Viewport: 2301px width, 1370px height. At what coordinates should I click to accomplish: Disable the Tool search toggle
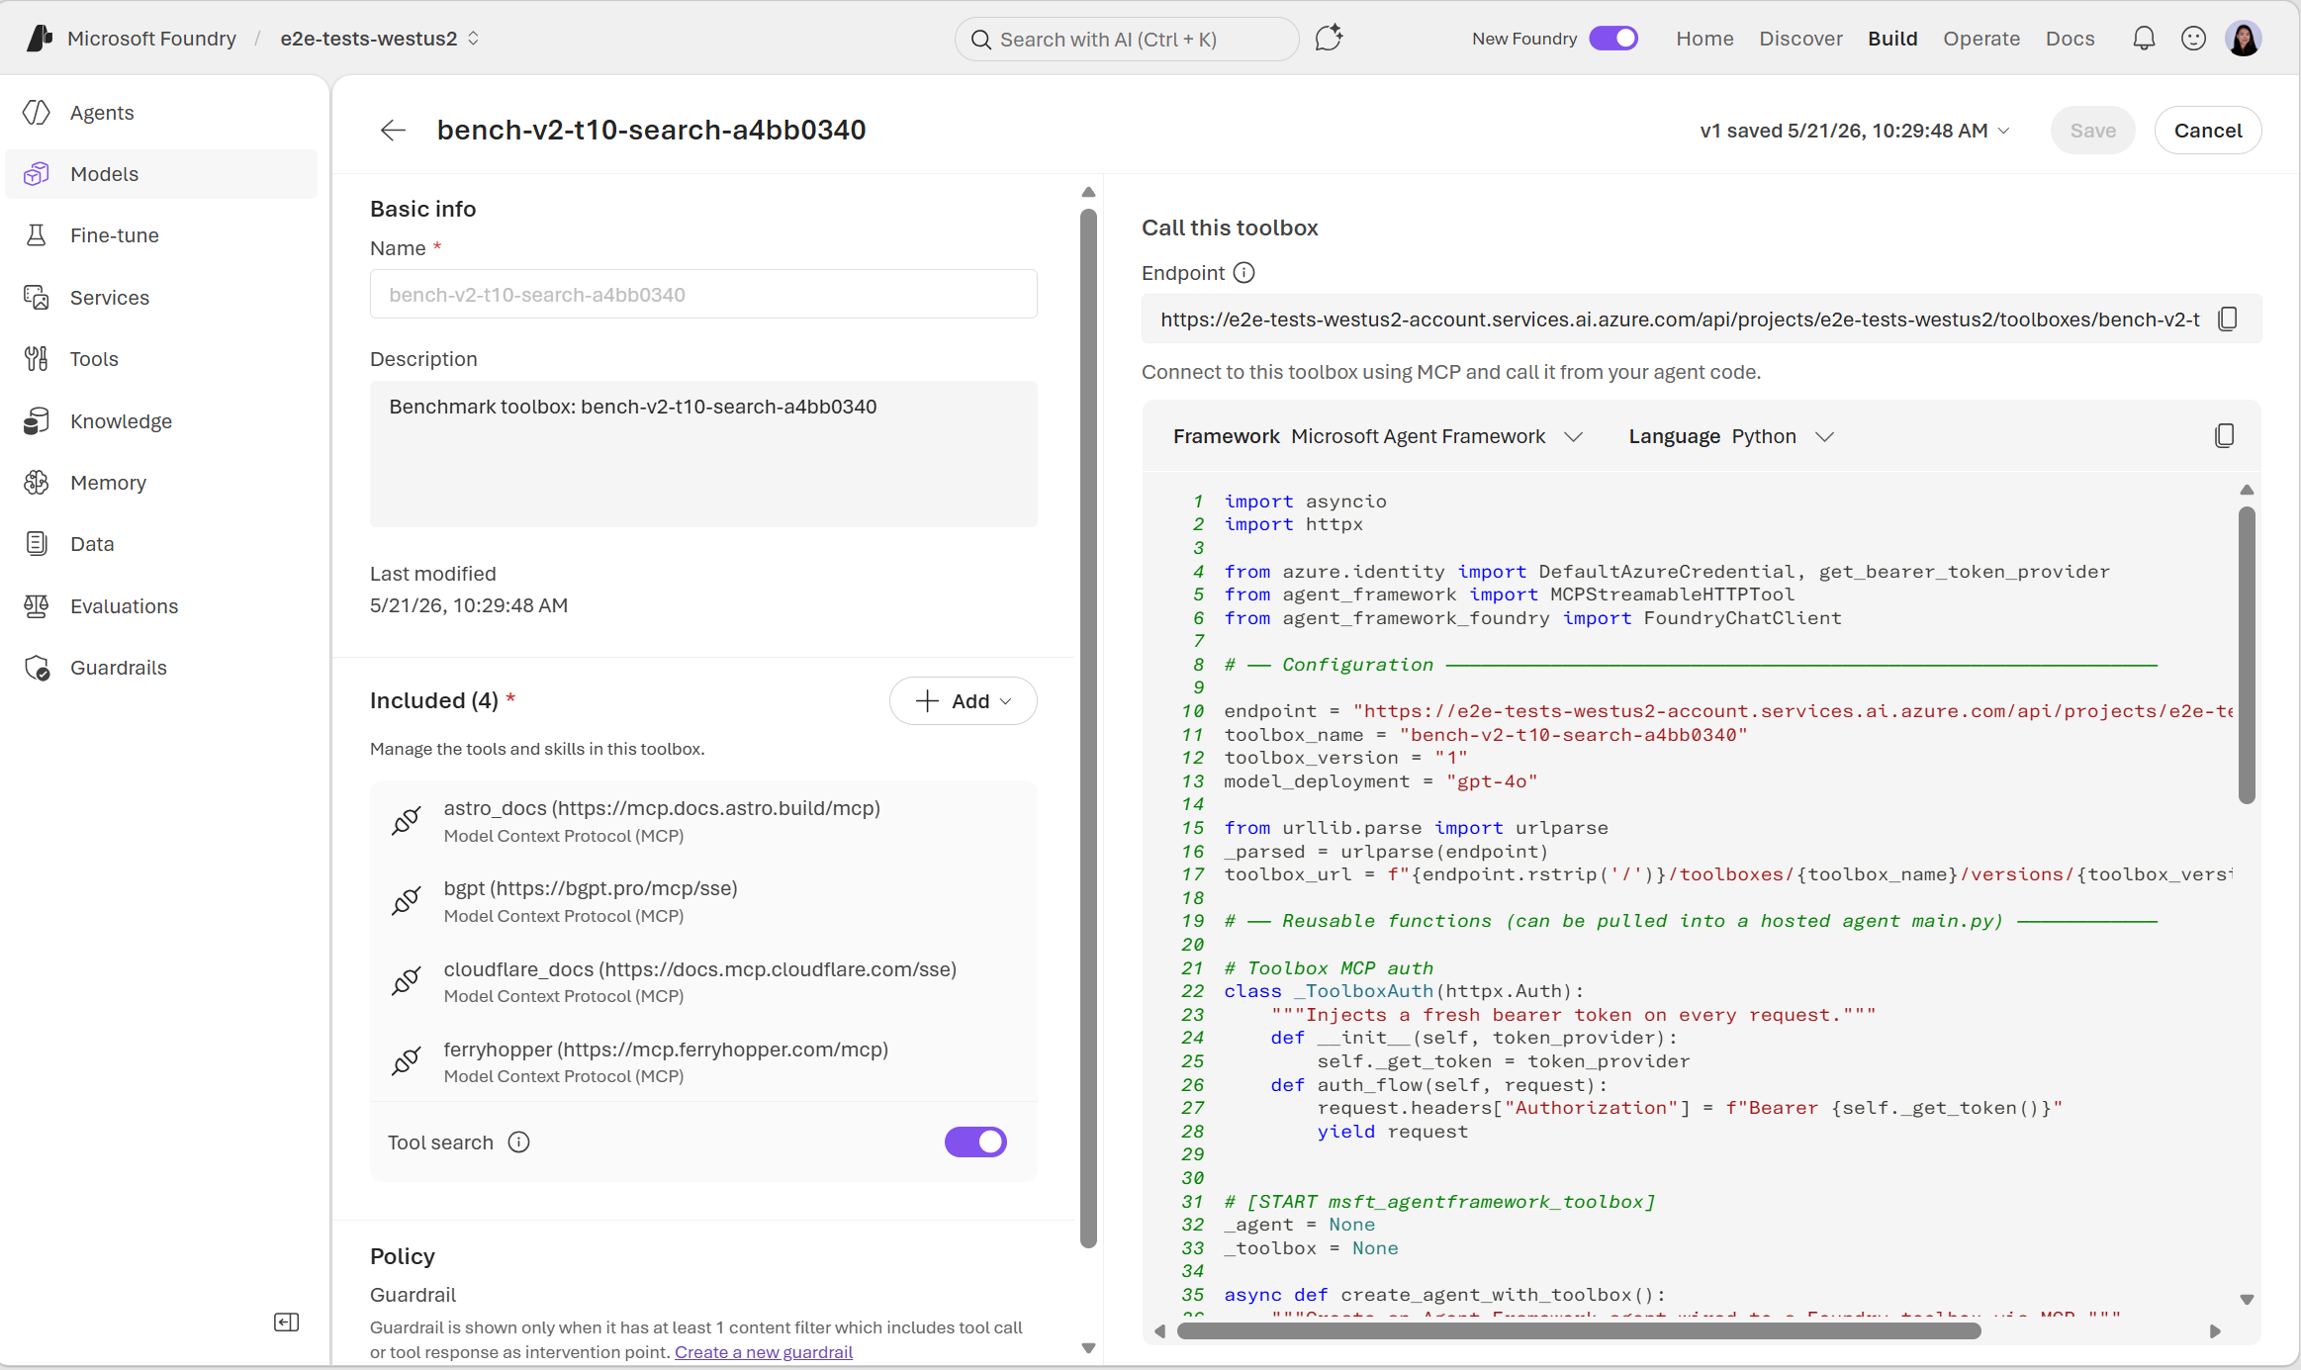[975, 1142]
